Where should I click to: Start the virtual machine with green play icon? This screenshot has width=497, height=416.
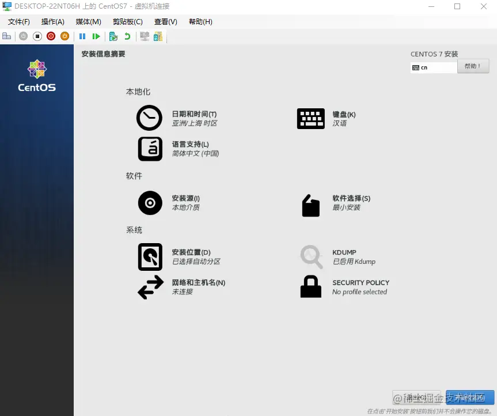(x=96, y=36)
